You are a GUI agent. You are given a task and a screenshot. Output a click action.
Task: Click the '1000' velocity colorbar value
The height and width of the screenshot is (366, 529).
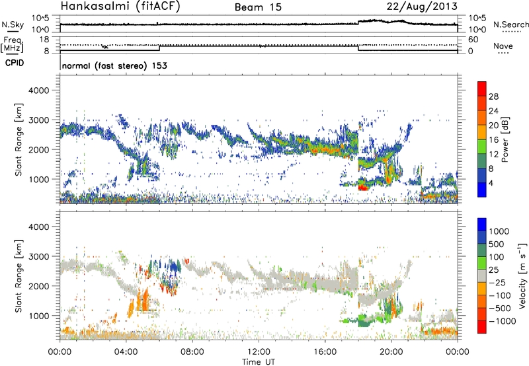499,231
